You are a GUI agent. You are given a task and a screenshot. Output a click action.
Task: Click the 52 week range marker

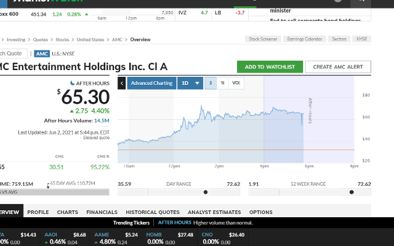pyautogui.click(x=352, y=192)
